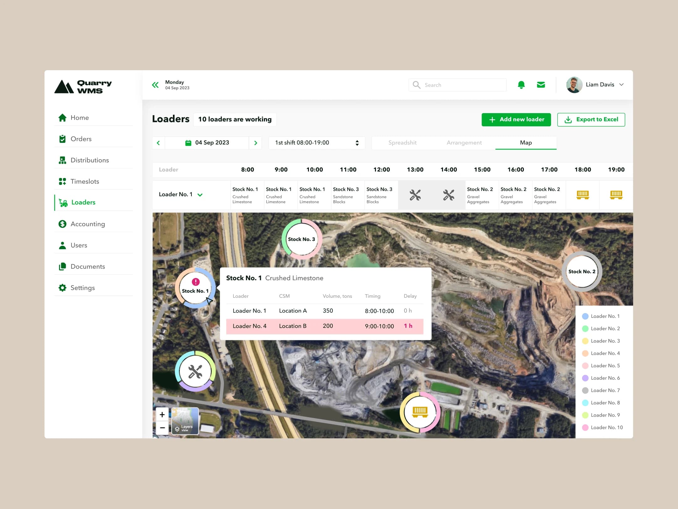Image resolution: width=678 pixels, height=509 pixels.
Task: Click the Accounting dollar icon
Action: tap(62, 224)
